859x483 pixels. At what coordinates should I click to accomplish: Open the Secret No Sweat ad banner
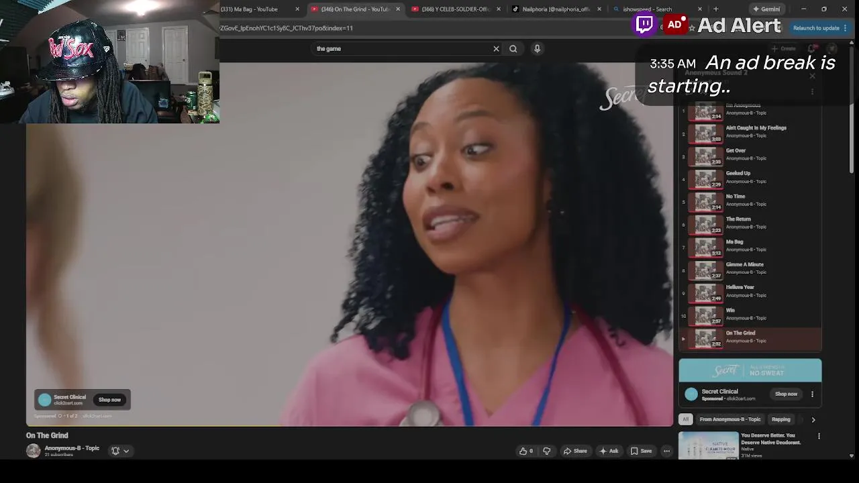[750, 370]
